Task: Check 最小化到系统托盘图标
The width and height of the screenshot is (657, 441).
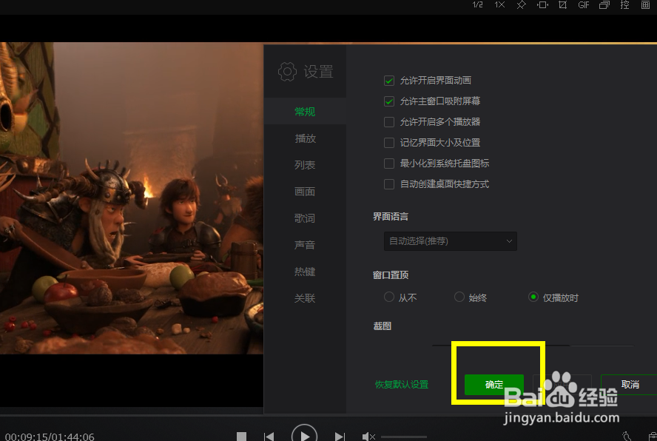Action: pos(389,164)
